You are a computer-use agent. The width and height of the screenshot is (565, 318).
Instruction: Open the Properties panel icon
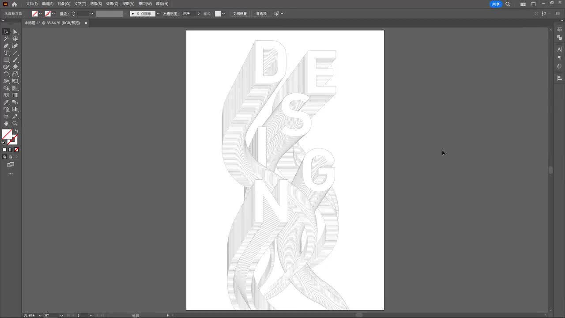pyautogui.click(x=559, y=30)
